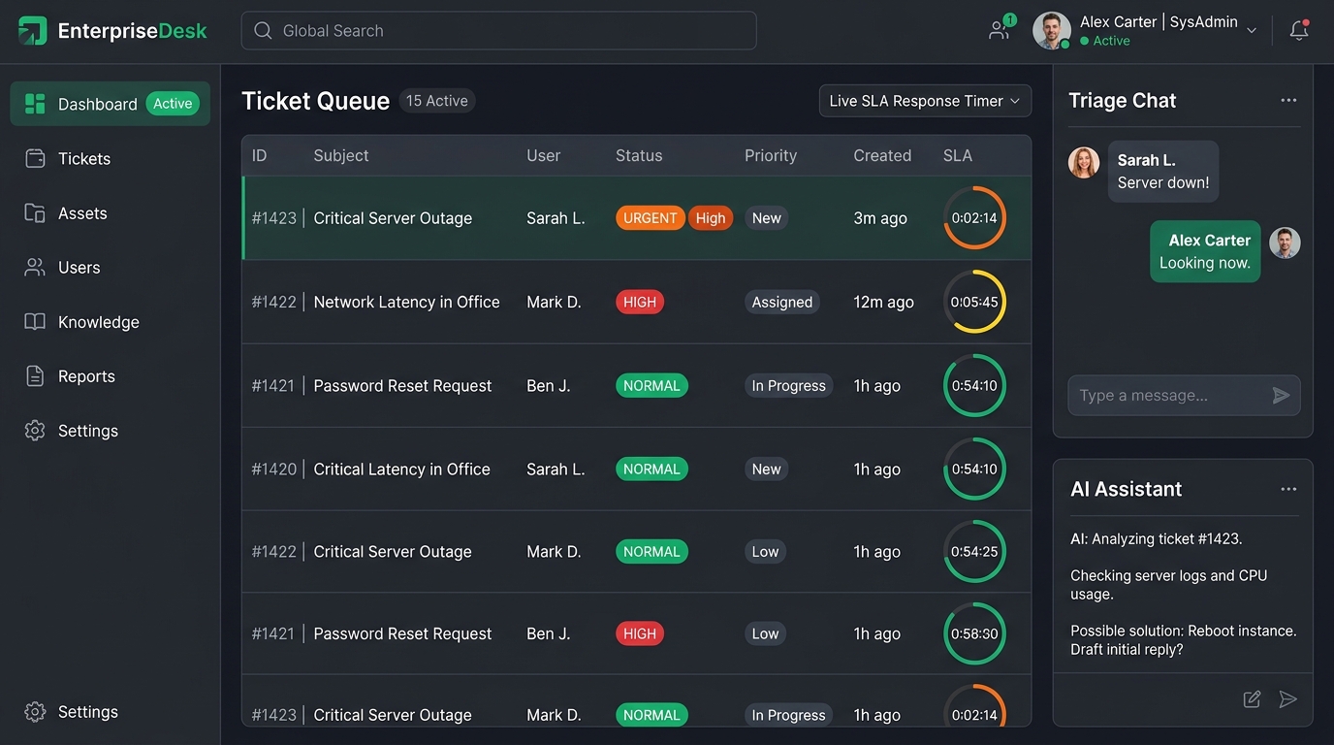The height and width of the screenshot is (745, 1334).
Task: Click the 12m ago created time
Action: (x=883, y=302)
